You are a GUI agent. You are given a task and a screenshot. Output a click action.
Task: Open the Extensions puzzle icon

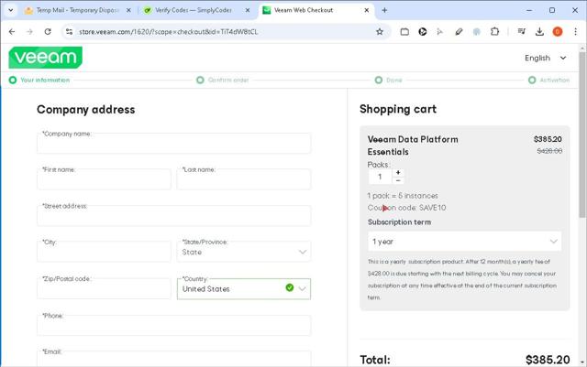494,32
